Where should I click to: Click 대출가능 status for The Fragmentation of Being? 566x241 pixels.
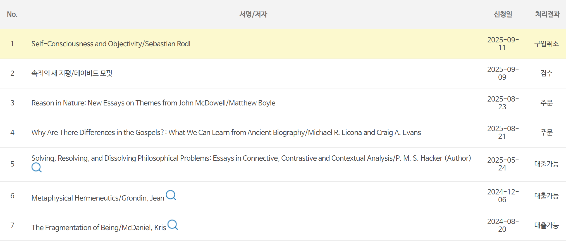[x=546, y=225]
